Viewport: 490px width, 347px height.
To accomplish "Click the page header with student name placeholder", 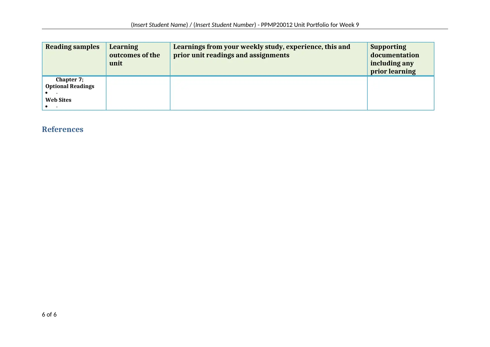I will coord(245,25).
